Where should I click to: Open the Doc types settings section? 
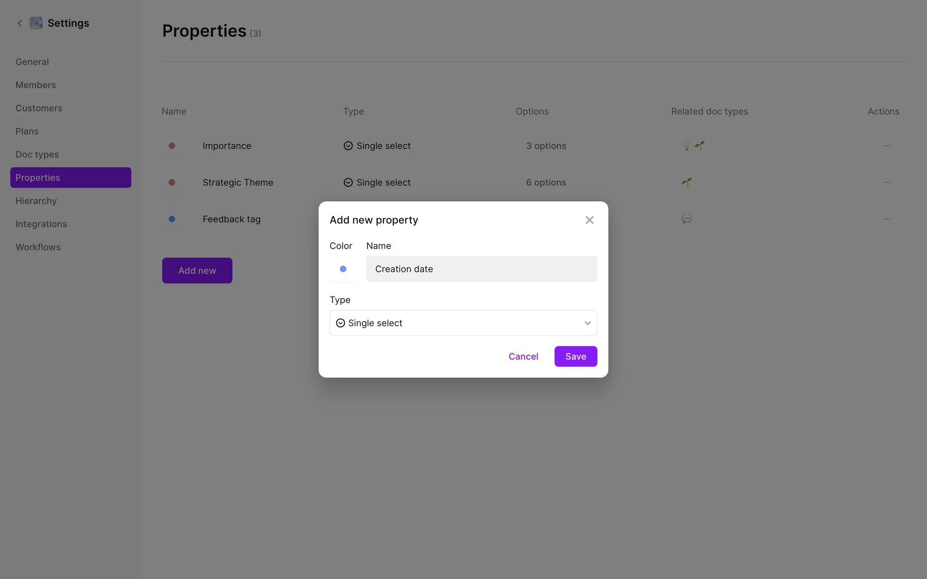(x=37, y=154)
